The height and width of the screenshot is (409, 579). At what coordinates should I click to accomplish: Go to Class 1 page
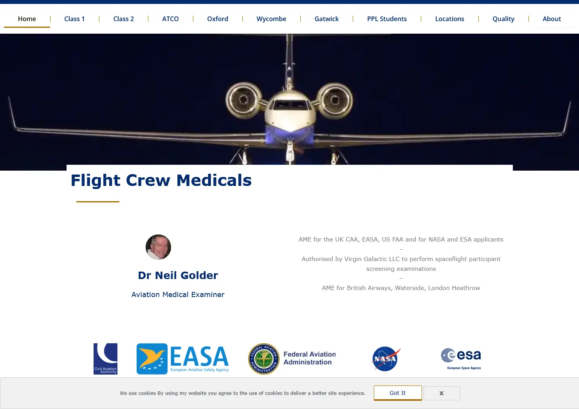point(74,19)
